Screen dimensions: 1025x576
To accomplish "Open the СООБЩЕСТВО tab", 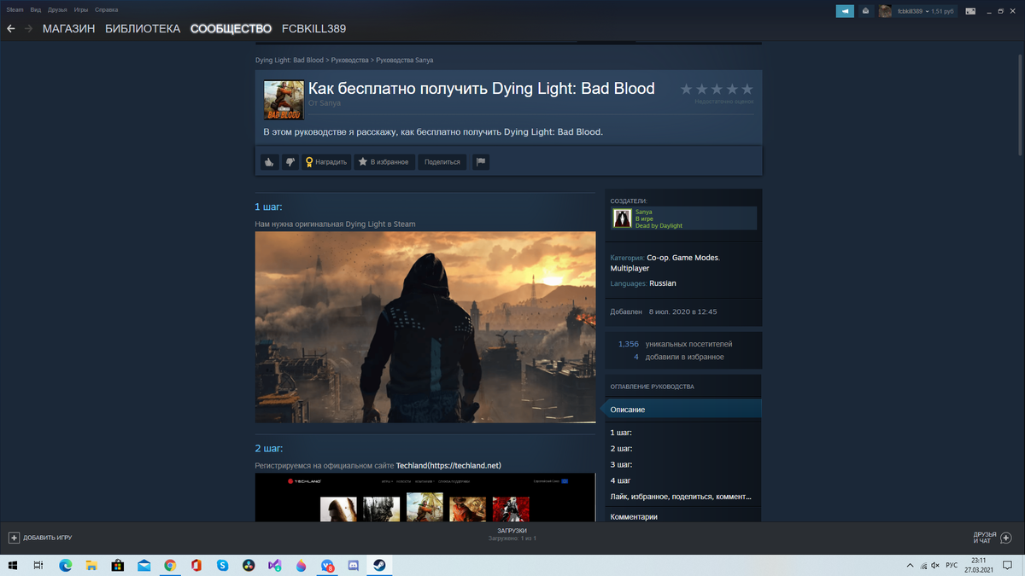I will pos(231,29).
